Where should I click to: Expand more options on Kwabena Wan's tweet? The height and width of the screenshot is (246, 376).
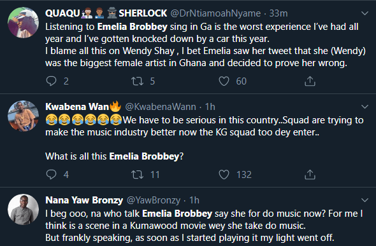coord(365,107)
